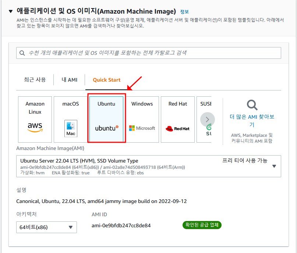
Task: Open 더 많은 AMI 찾아보기 link
Action: point(252,121)
